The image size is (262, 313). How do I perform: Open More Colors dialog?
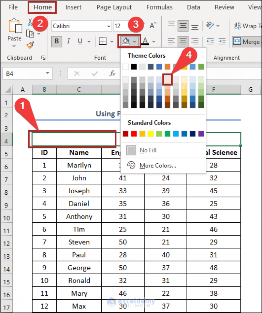163,165
